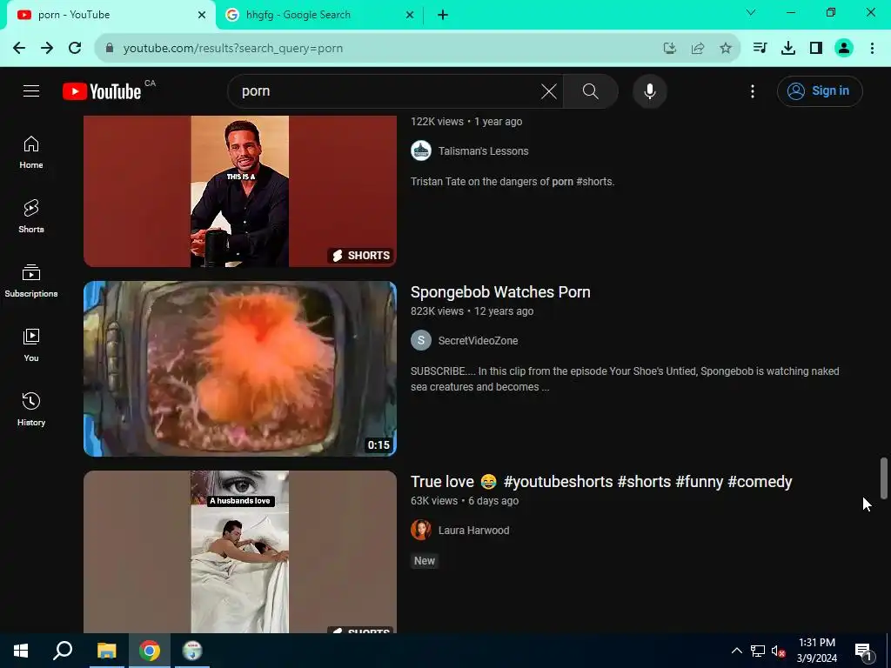891x668 pixels.
Task: Expand the Chrome tab search dropdown
Action: pyautogui.click(x=751, y=12)
